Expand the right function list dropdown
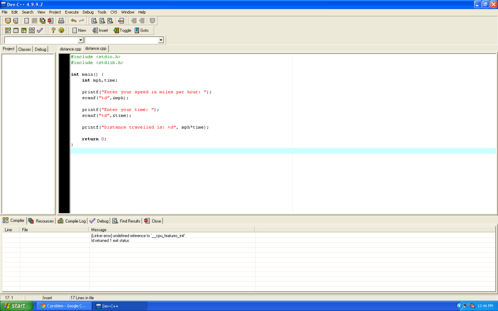 [160, 40]
